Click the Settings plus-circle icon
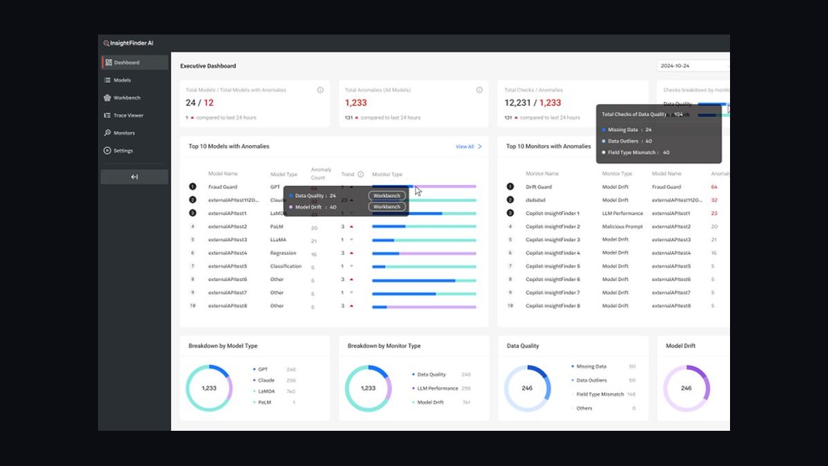 tap(108, 151)
